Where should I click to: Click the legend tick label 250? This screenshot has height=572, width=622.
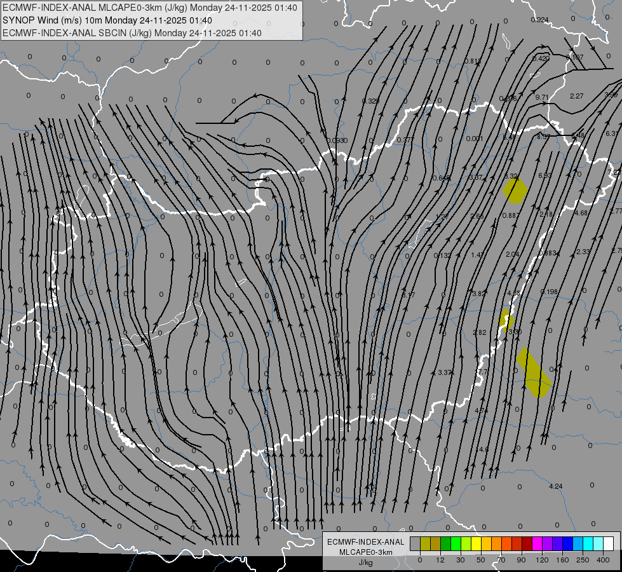[583, 560]
